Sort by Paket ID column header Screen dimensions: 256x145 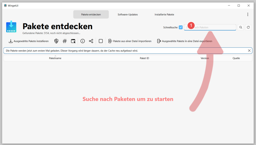144,58
